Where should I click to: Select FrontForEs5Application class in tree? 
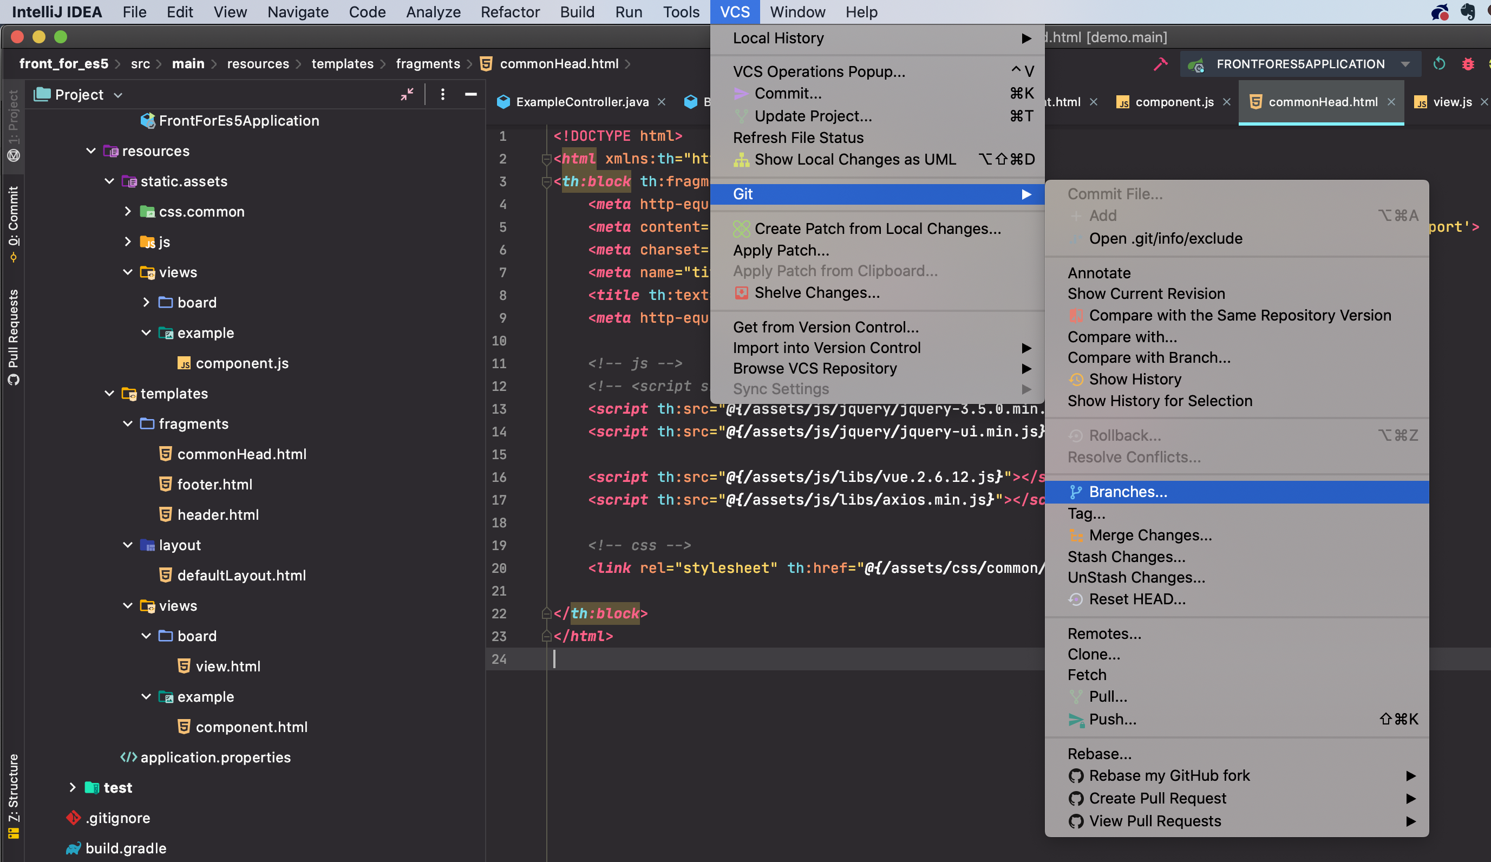coord(230,121)
